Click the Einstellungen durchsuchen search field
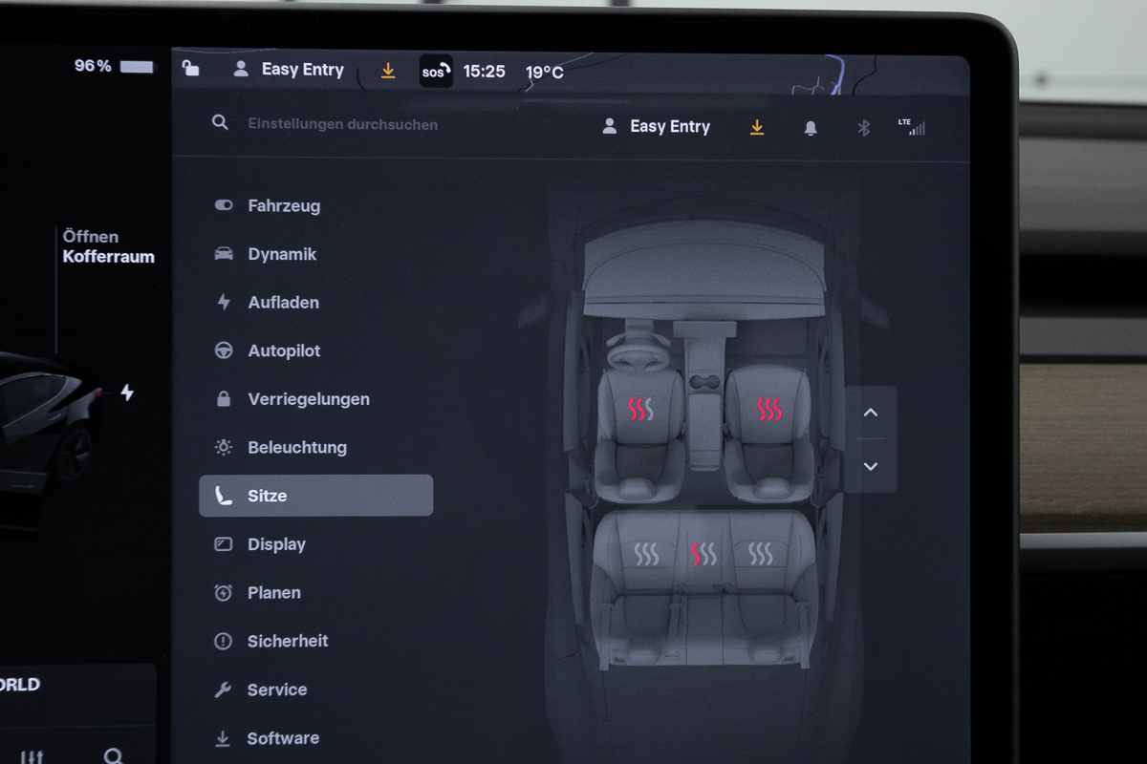The width and height of the screenshot is (1147, 764). [x=342, y=124]
